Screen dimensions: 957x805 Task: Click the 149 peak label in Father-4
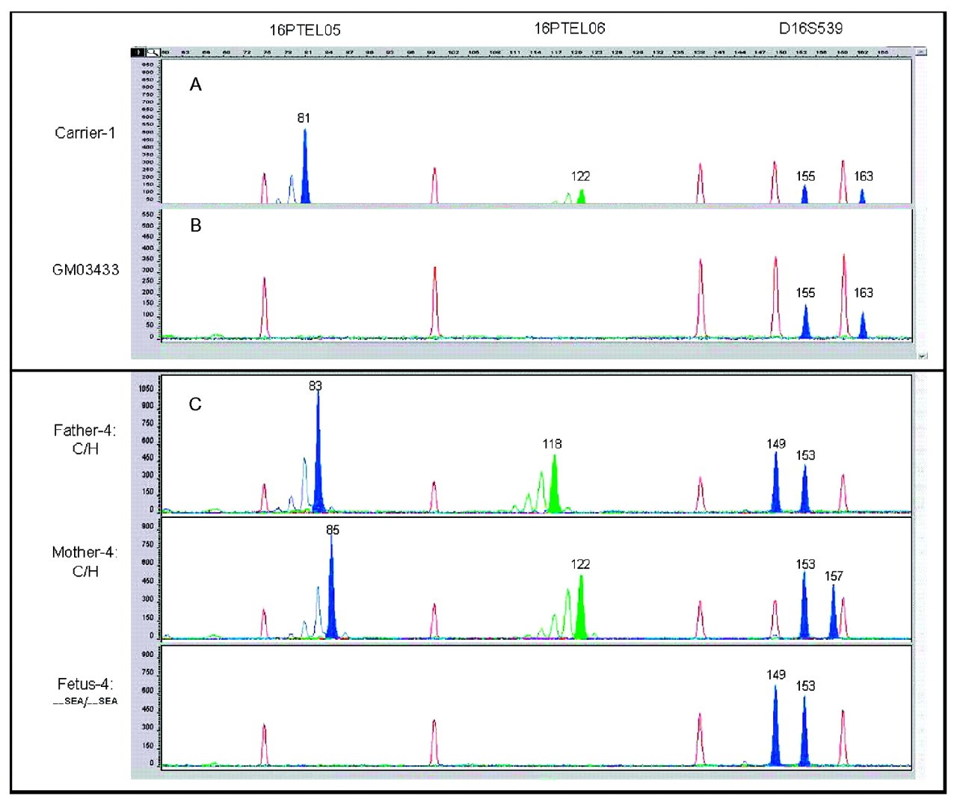tap(776, 444)
